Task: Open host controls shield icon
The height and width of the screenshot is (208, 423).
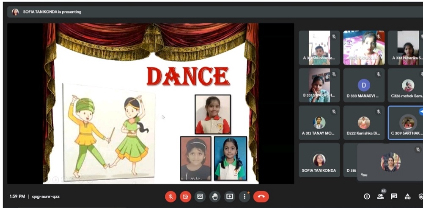Action: [420, 196]
